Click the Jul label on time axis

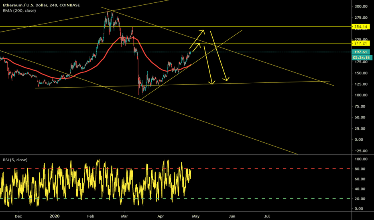click(x=267, y=216)
